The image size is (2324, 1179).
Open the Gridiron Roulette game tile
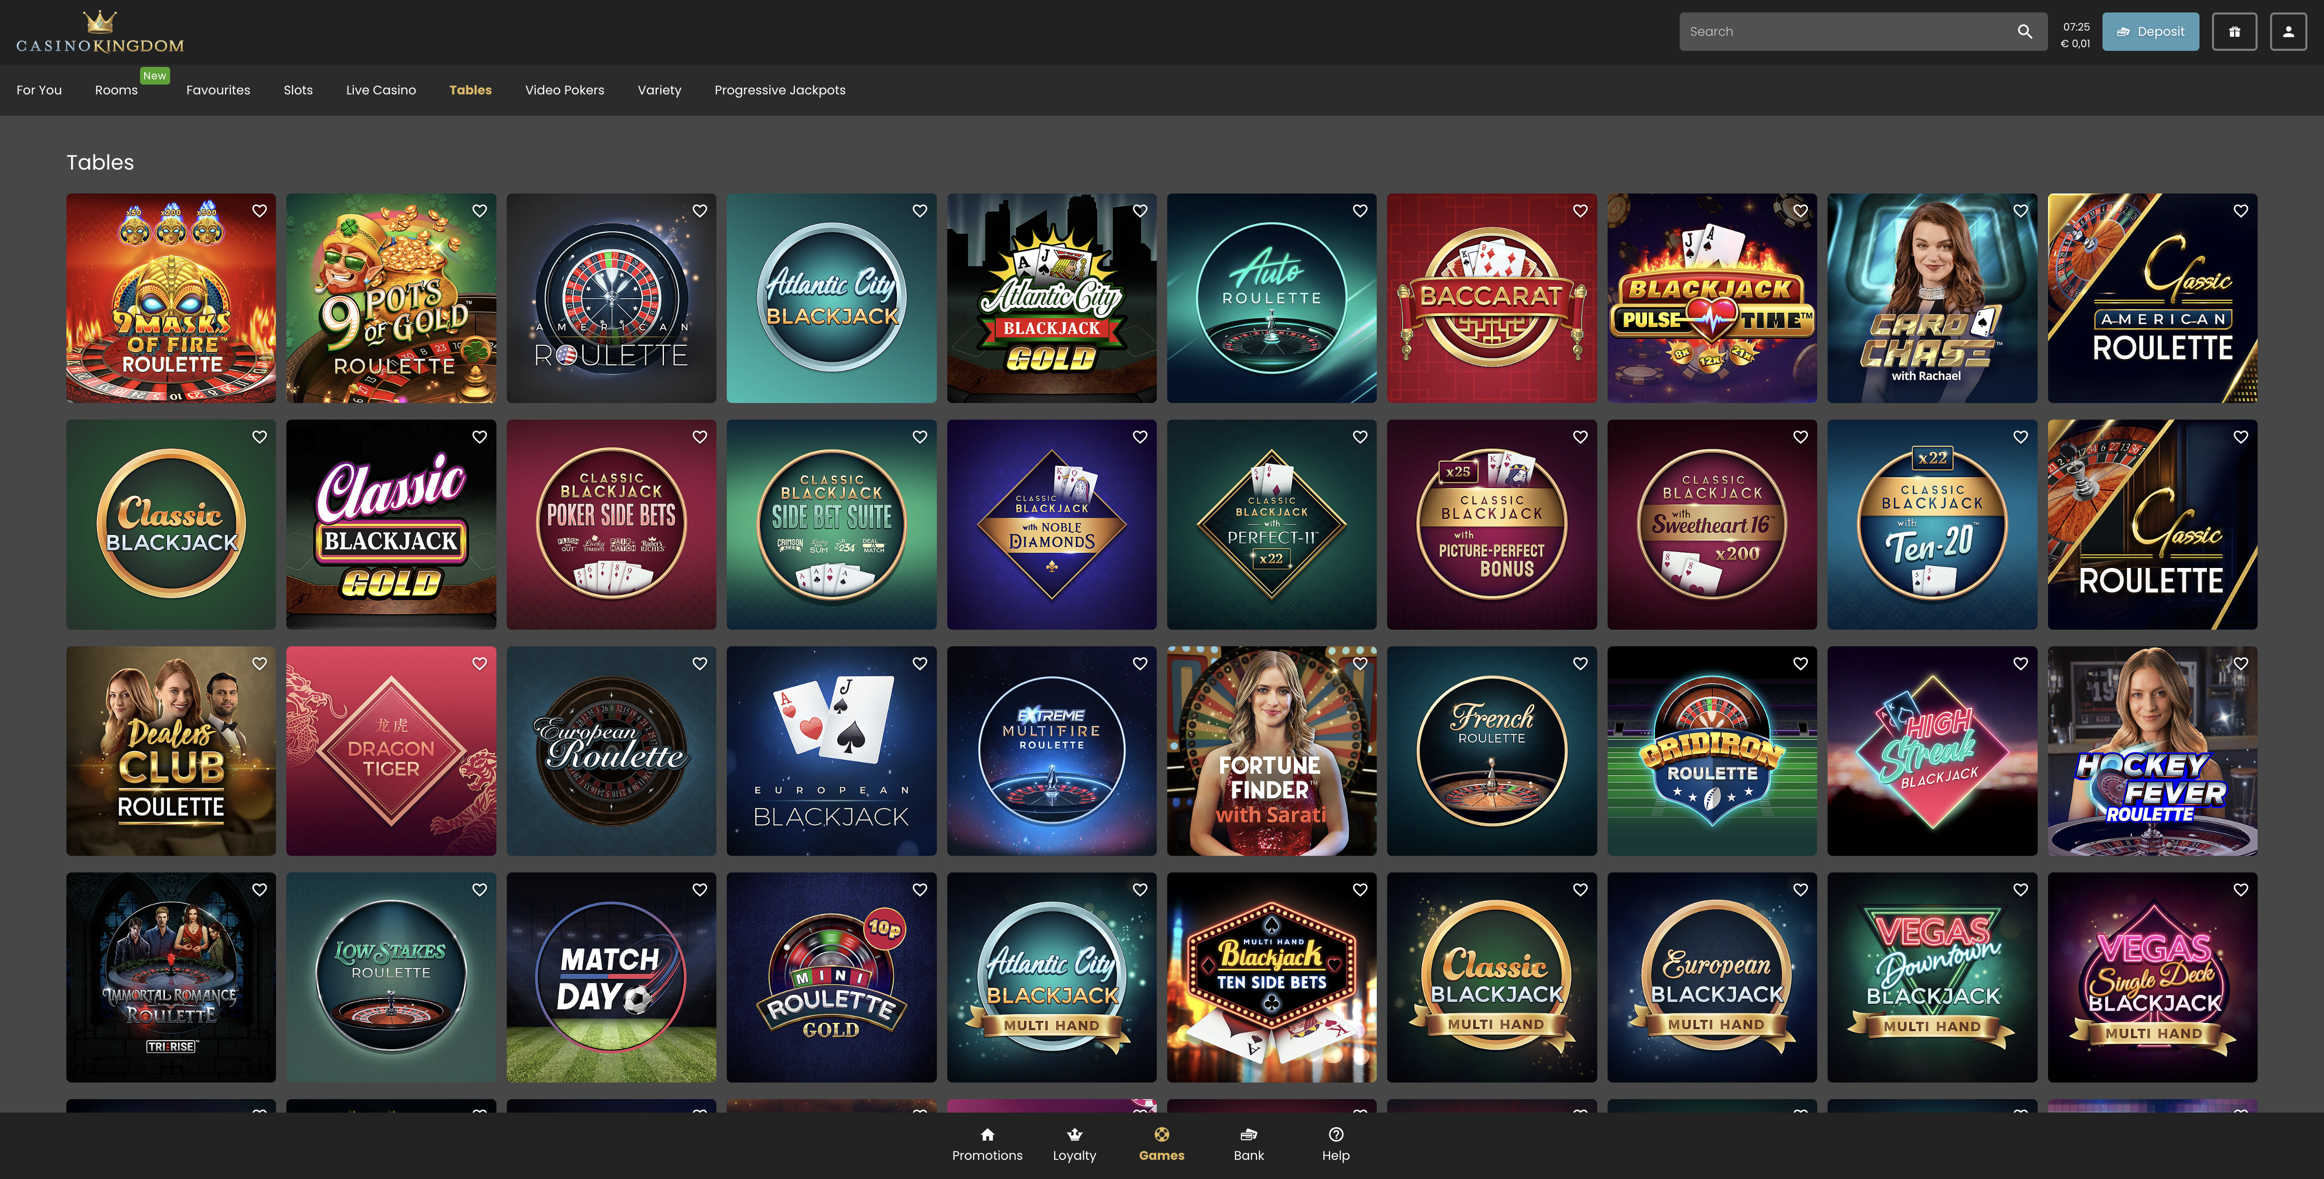tap(1711, 751)
